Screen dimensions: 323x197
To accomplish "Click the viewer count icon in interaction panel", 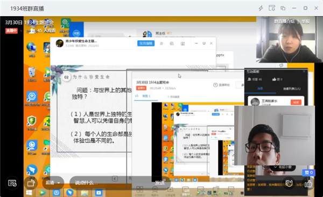I will click(x=249, y=79).
